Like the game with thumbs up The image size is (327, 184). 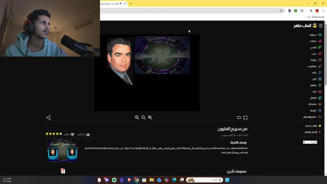point(88,134)
